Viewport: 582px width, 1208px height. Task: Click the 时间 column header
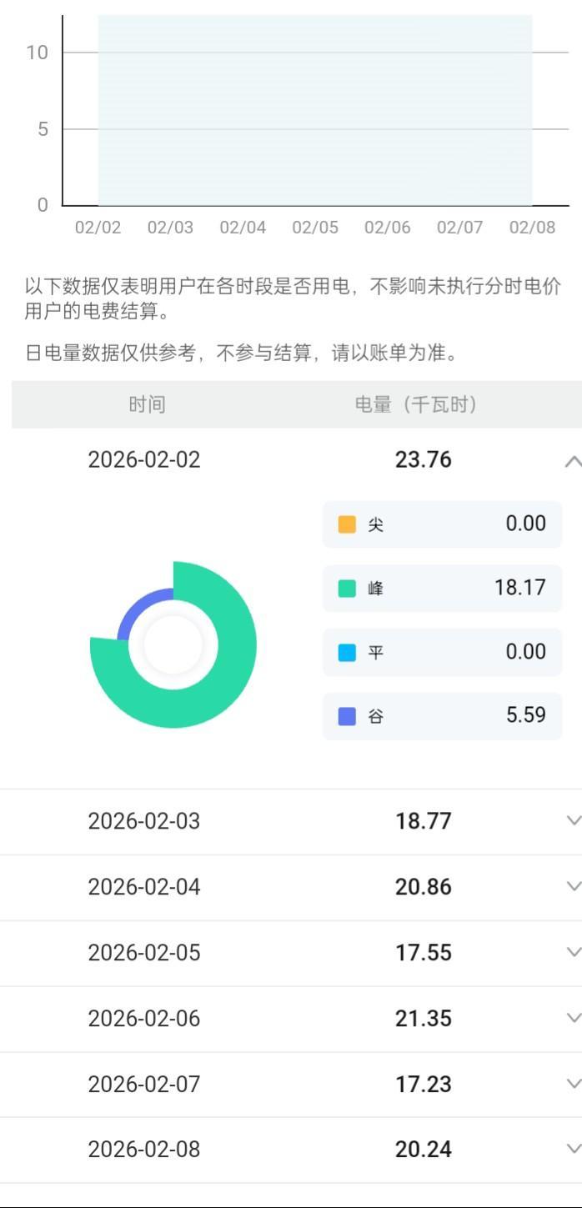147,405
